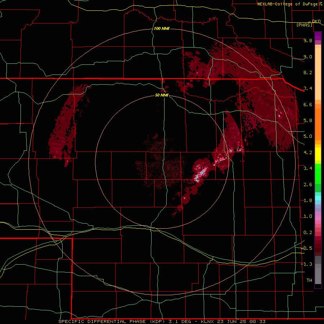
Task: Click the 3.4 value on the color scale
Action: coord(308,168)
